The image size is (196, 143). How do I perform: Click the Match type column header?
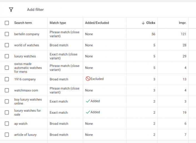click(58, 23)
